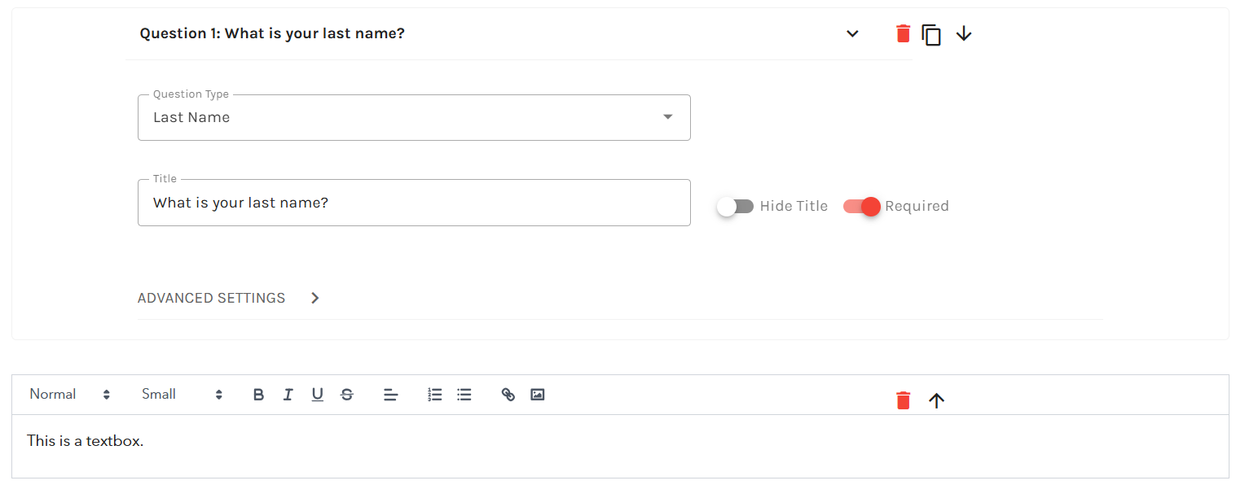Move Question 1 down with arrow icon
This screenshot has height=485, width=1236.
[x=964, y=33]
